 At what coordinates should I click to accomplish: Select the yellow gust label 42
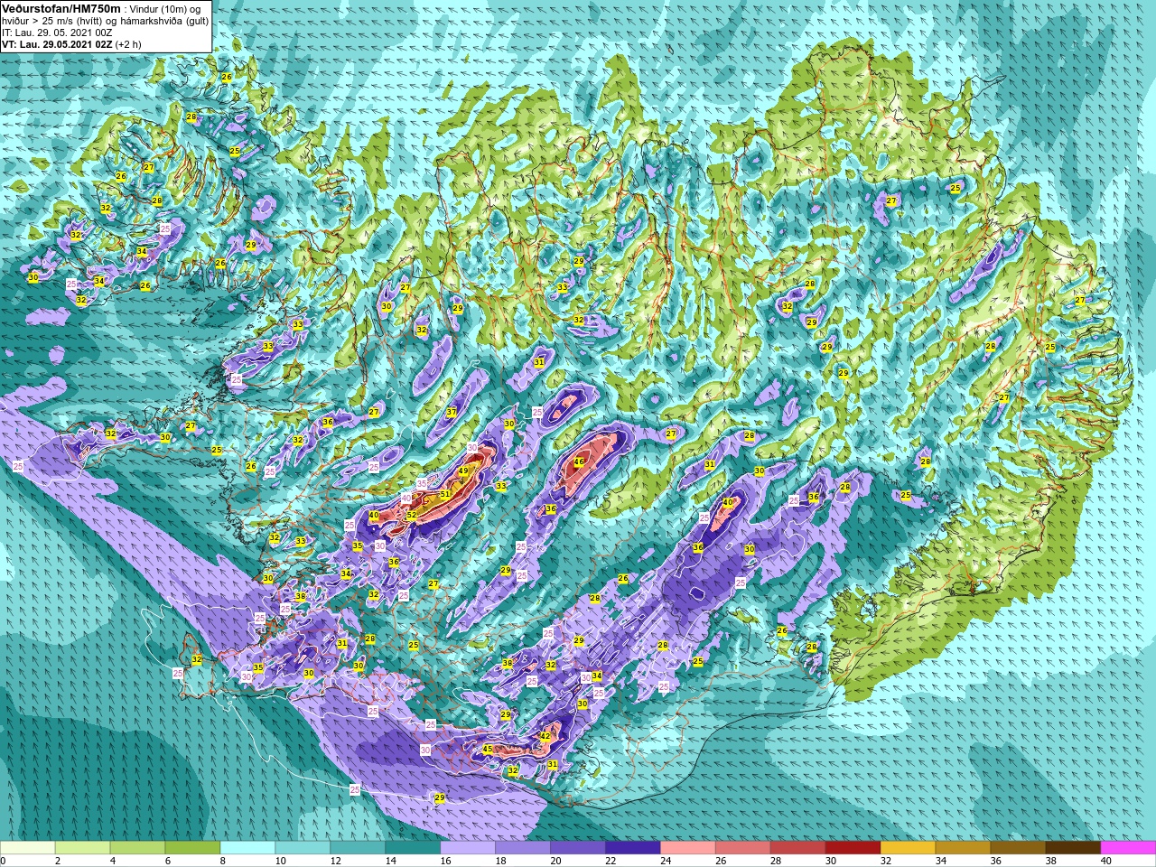click(x=545, y=736)
